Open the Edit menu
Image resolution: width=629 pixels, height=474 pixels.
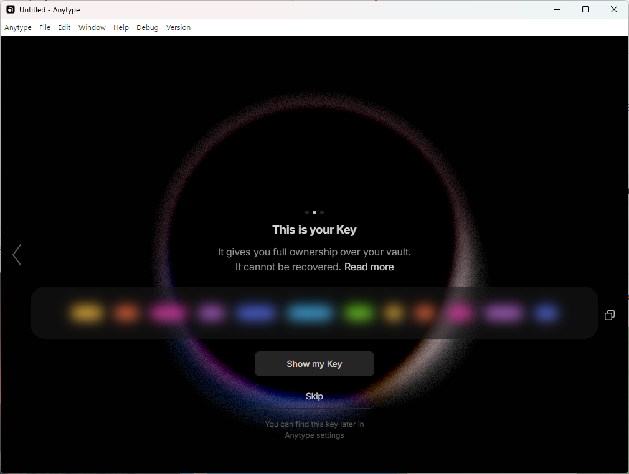pos(64,27)
